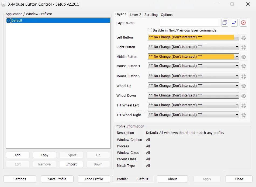Screen dimensions: 256x187
Task: Click into the Layer name field
Action: point(189,23)
